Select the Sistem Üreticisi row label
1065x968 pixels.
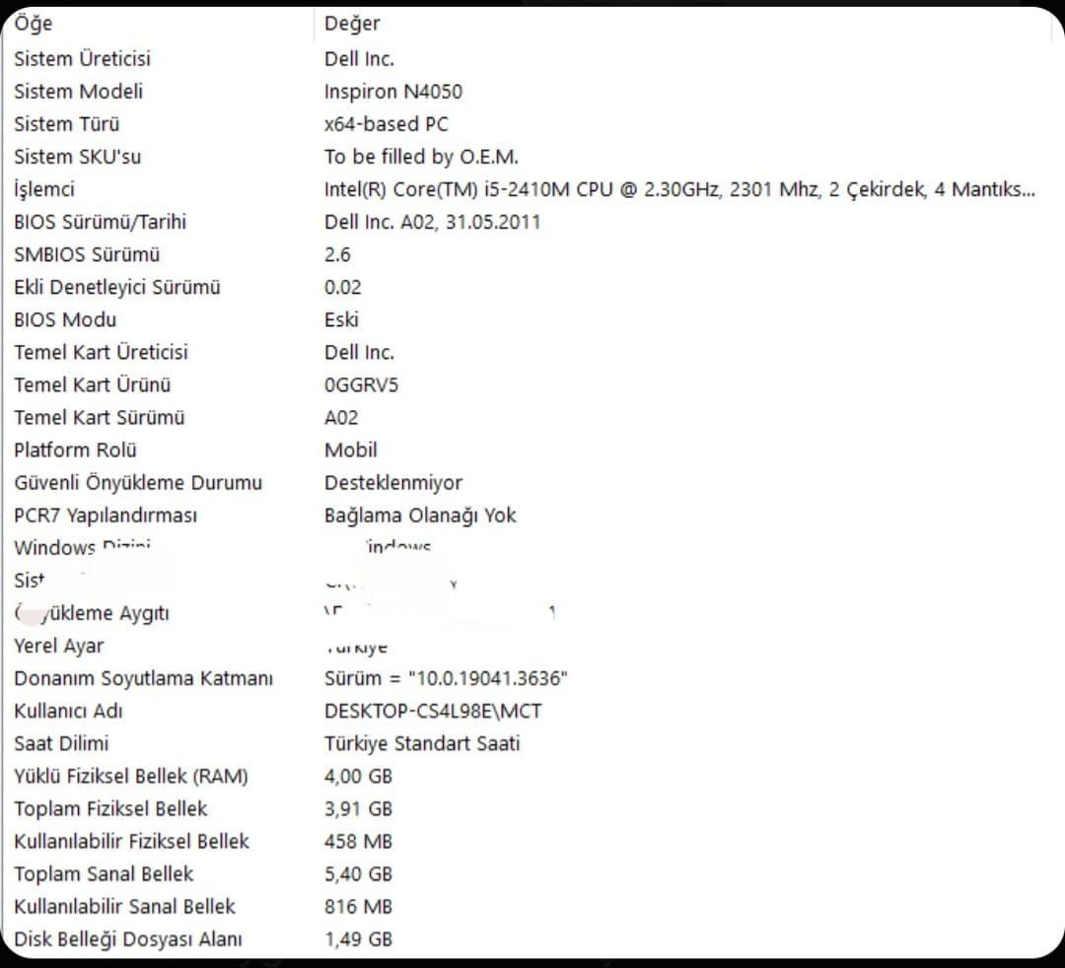coord(82,59)
